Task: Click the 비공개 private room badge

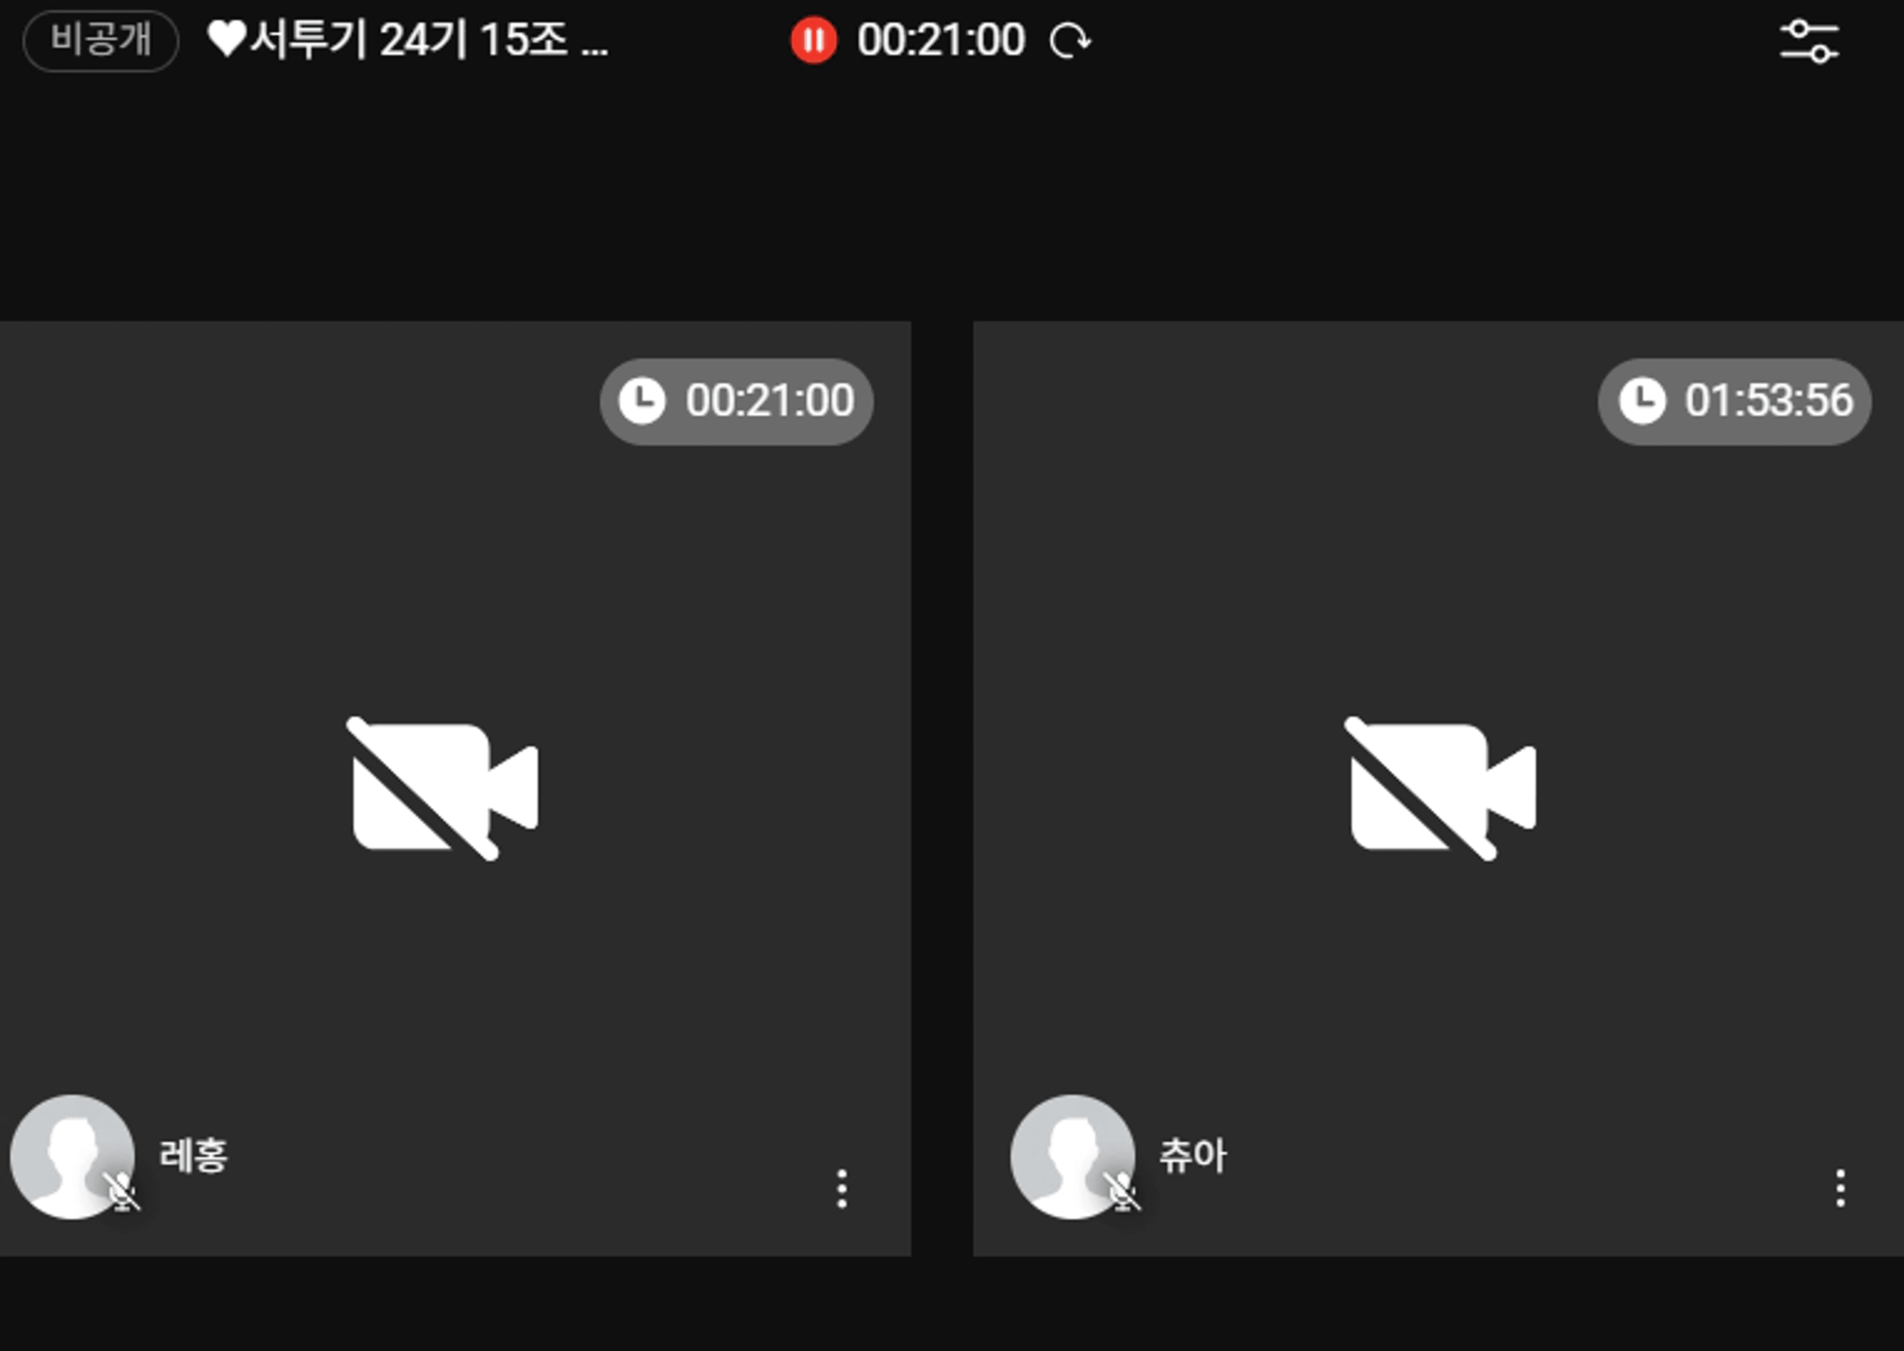Action: click(x=101, y=40)
